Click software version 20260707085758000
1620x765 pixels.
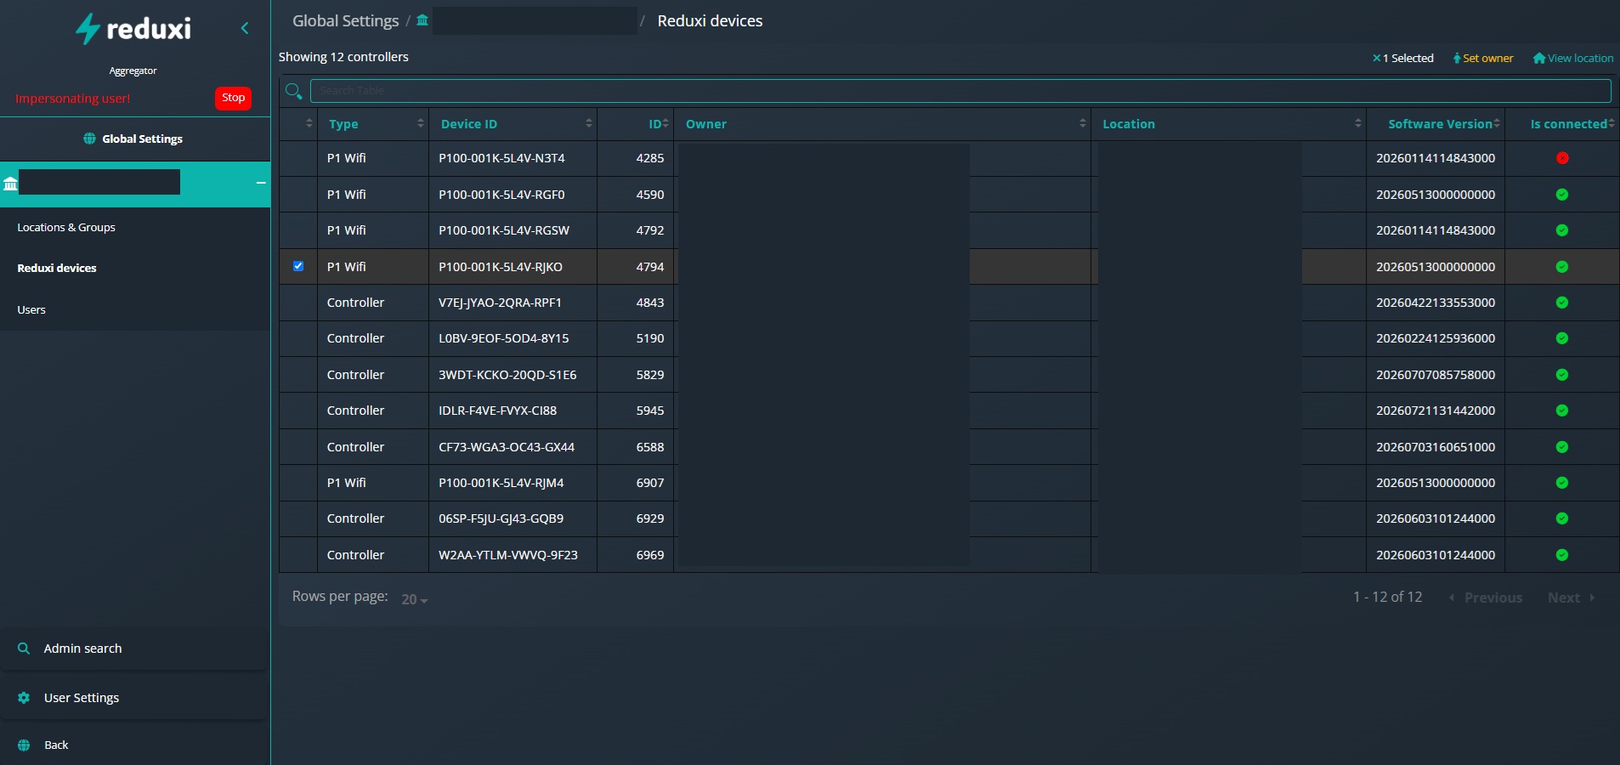(x=1436, y=375)
